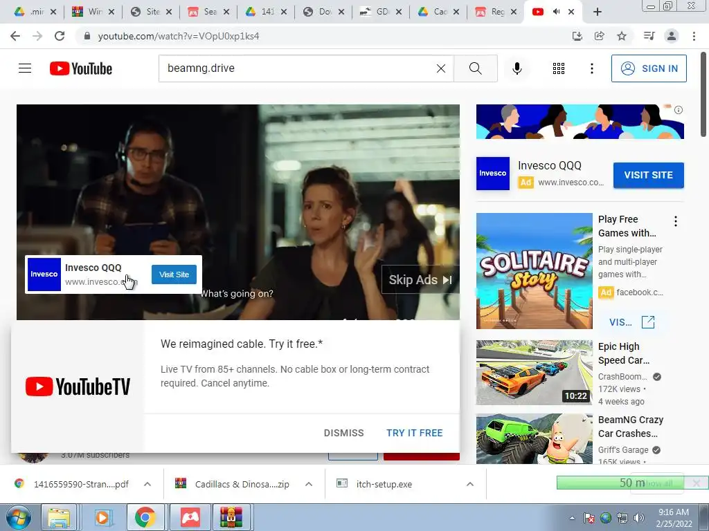Open the itch app in taskbar
This screenshot has width=709, height=531.
pos(190,517)
